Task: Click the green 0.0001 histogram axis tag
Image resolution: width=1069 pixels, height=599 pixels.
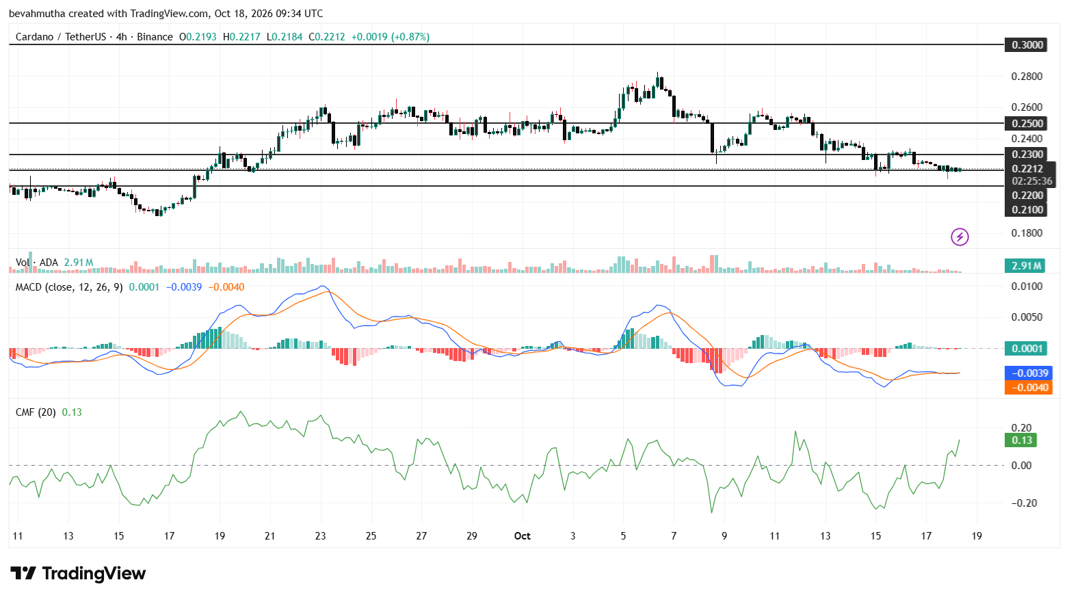Action: (x=1027, y=349)
